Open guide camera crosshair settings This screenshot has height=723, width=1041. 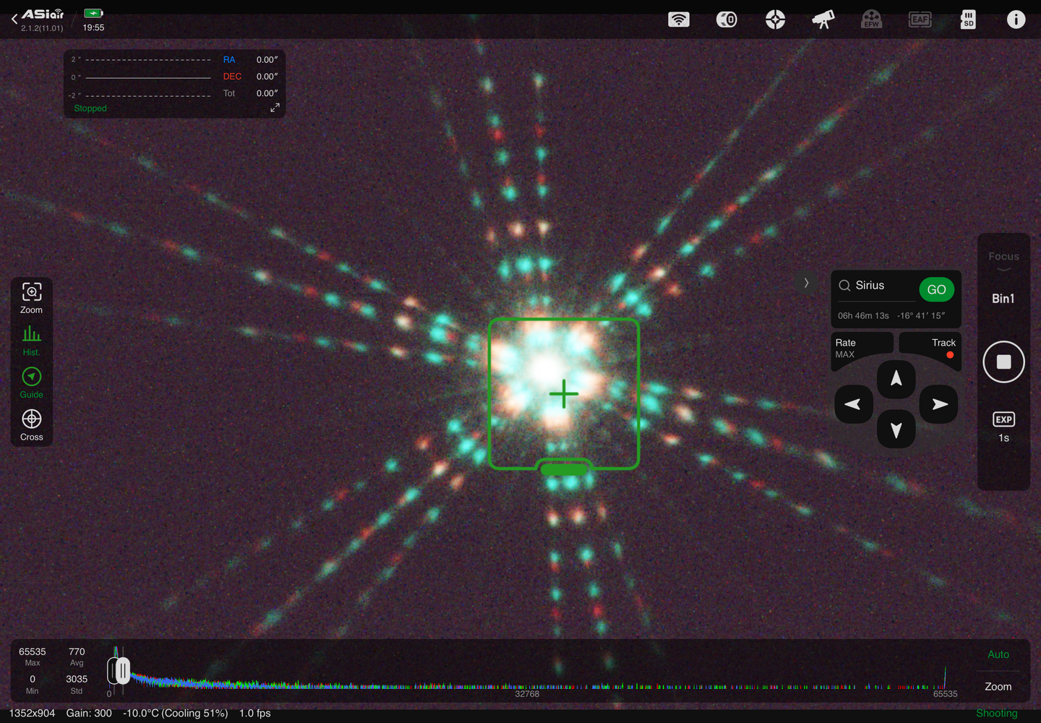[x=775, y=20]
